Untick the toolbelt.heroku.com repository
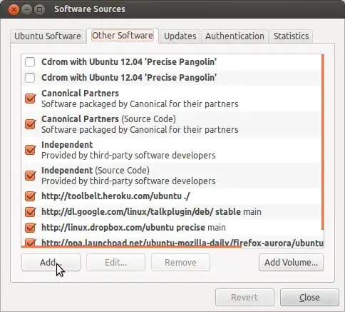The image size is (345, 312). point(30,196)
